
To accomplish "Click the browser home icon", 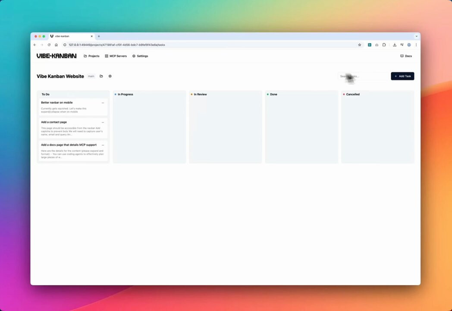I will click(56, 45).
